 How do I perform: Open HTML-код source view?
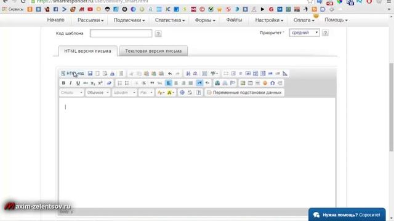click(73, 74)
